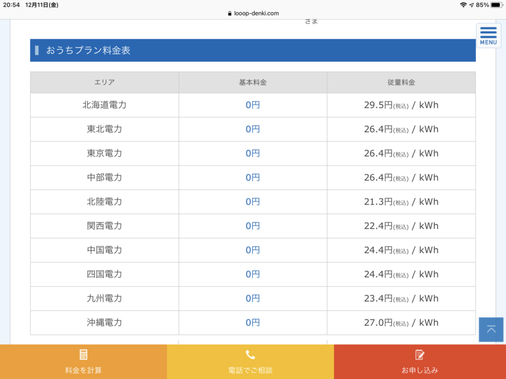Tap 0円 in the 北陸電力 row

pos(253,202)
